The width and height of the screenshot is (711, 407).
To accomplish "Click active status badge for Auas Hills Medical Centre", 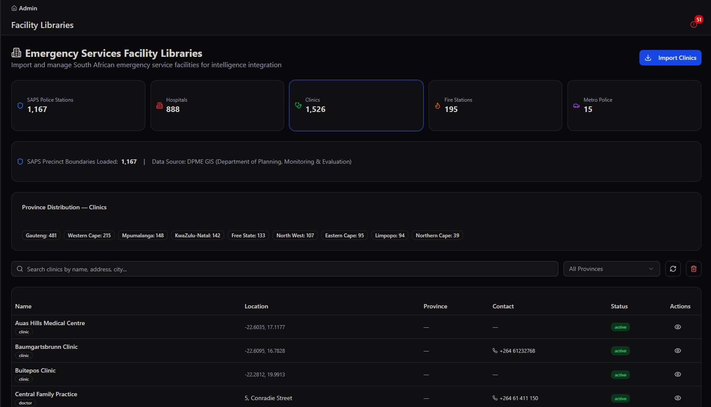I will [620, 327].
